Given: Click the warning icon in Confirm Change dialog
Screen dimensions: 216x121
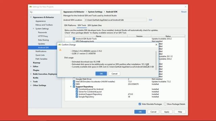Looking at the screenshot, I should 60,50.
